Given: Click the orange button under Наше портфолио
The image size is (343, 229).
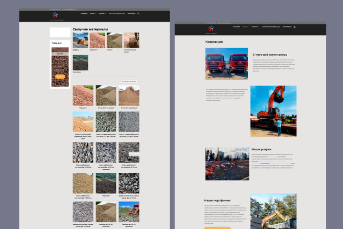Looking at the screenshot, I should pyautogui.click(x=217, y=228).
